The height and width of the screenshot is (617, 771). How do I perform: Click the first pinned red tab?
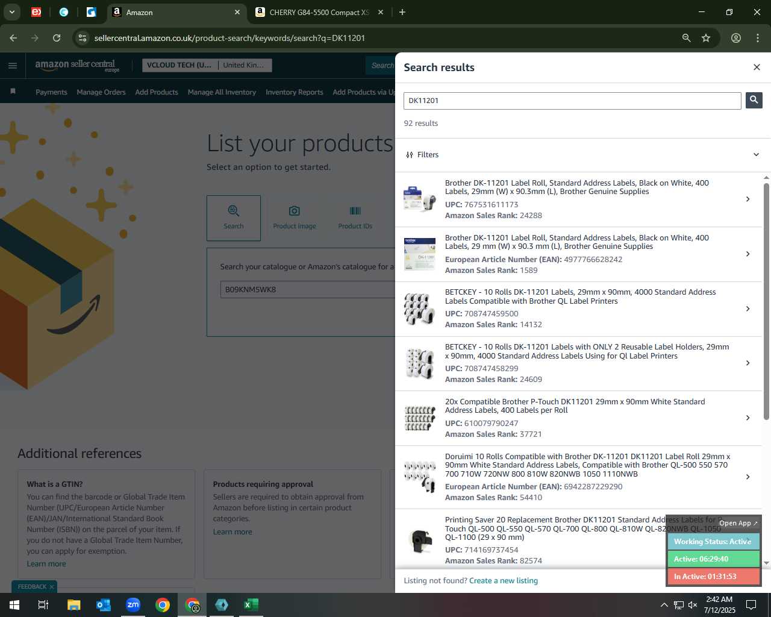pos(36,12)
